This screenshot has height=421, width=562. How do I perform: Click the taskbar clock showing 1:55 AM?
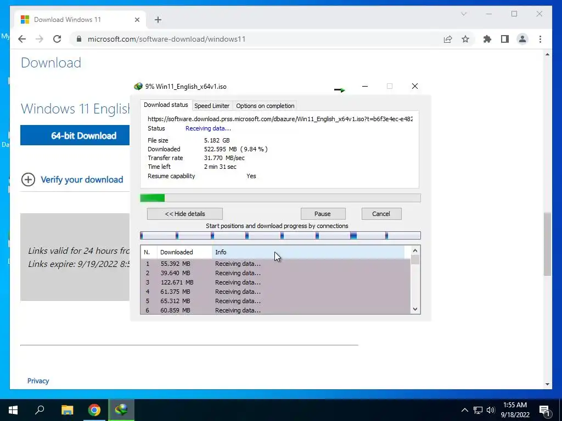515,410
